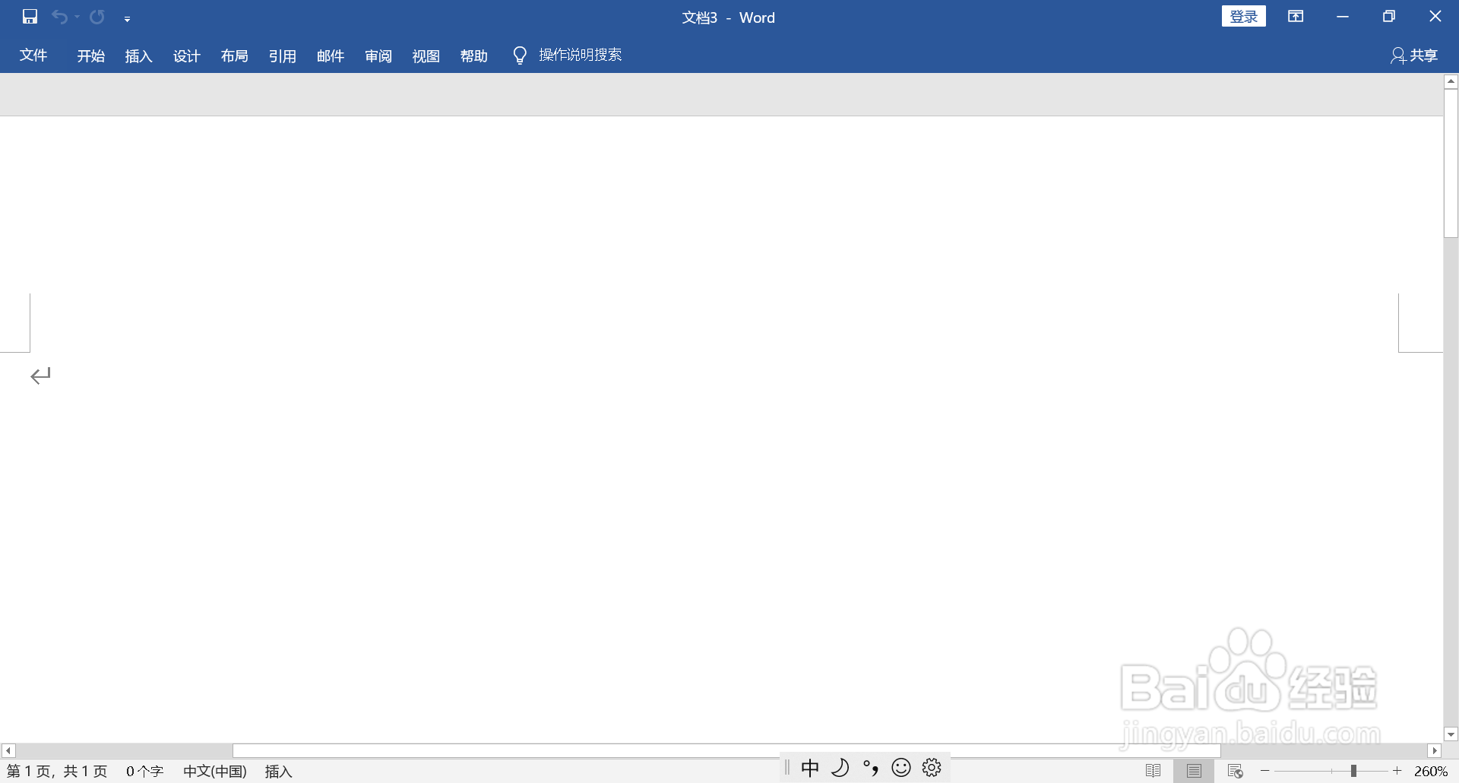Click the vertical scrollbar up arrow
Viewport: 1459px width, 783px height.
(x=1451, y=81)
